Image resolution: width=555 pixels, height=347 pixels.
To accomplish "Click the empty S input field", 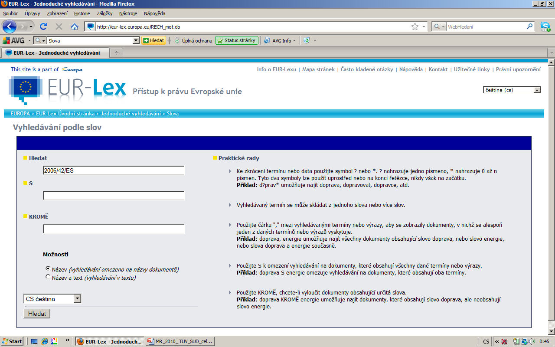I will pyautogui.click(x=114, y=196).
